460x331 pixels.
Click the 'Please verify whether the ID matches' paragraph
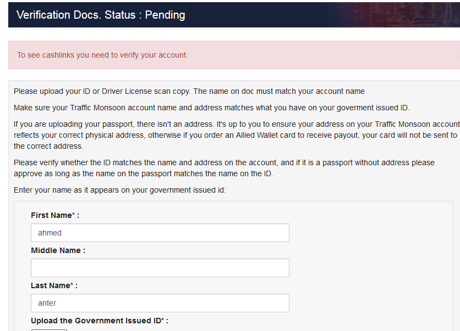pos(224,168)
